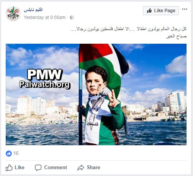The image size is (193, 176).
Task: Open the three-dot post options menu
Action: tap(185, 9)
